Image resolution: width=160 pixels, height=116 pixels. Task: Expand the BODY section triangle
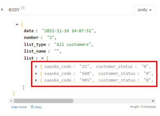2,10
